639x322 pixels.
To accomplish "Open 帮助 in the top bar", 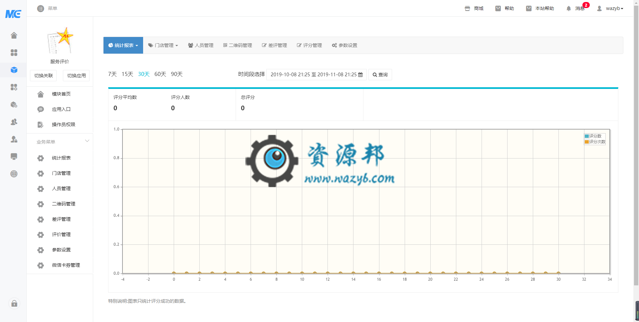I will tap(505, 8).
